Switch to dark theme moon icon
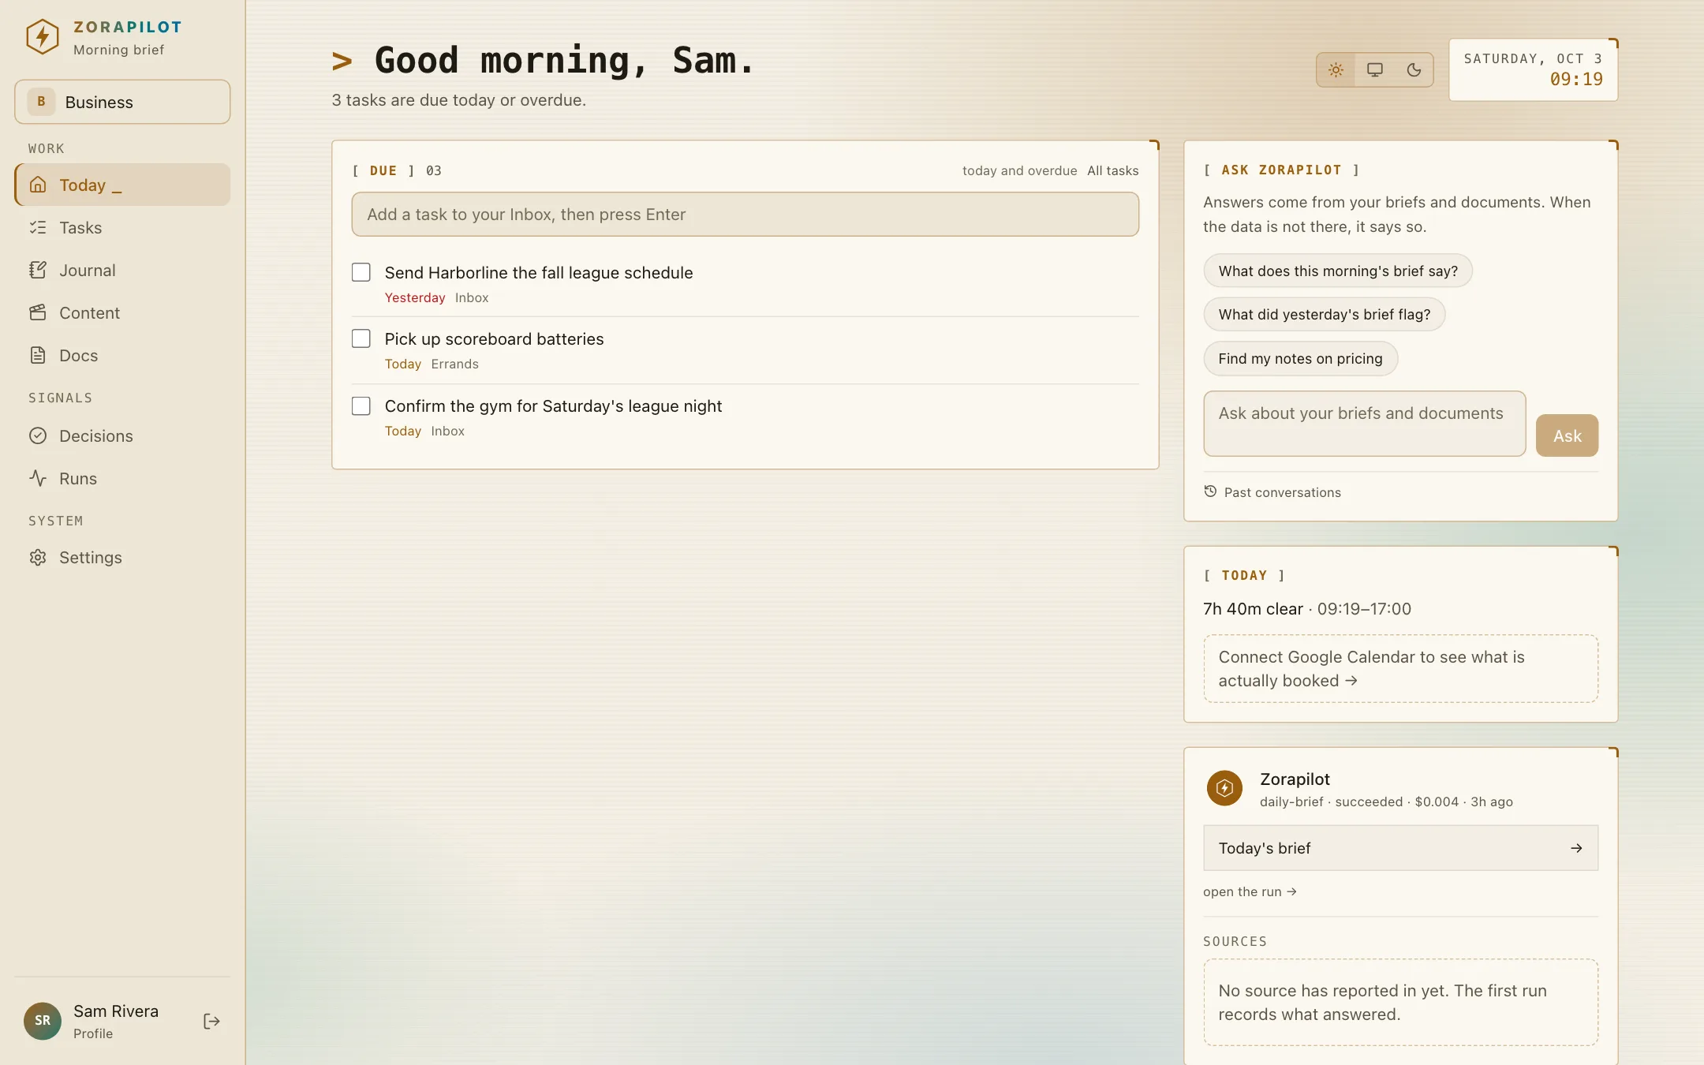This screenshot has height=1065, width=1704. point(1414,69)
